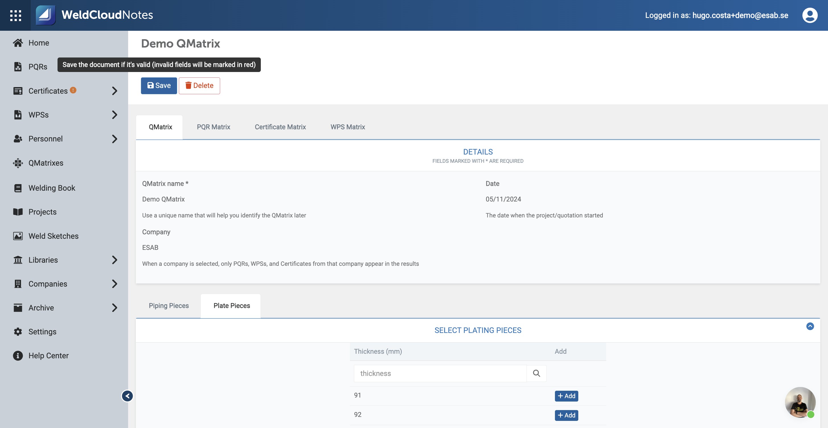This screenshot has height=428, width=828.
Task: Click the 91 thickness row value
Action: [x=357, y=396]
